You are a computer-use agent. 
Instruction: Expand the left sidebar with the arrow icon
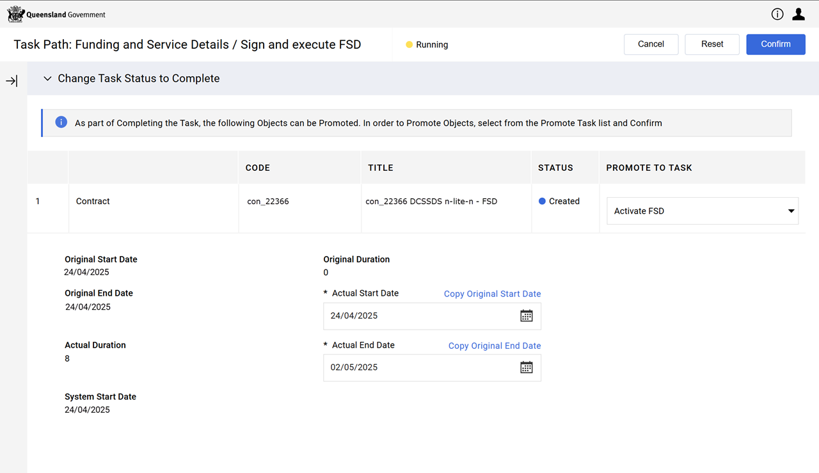(x=12, y=81)
